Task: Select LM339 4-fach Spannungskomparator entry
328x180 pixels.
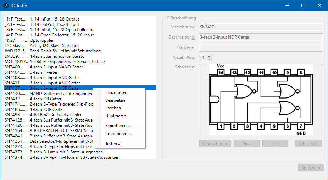Action: 80,56
